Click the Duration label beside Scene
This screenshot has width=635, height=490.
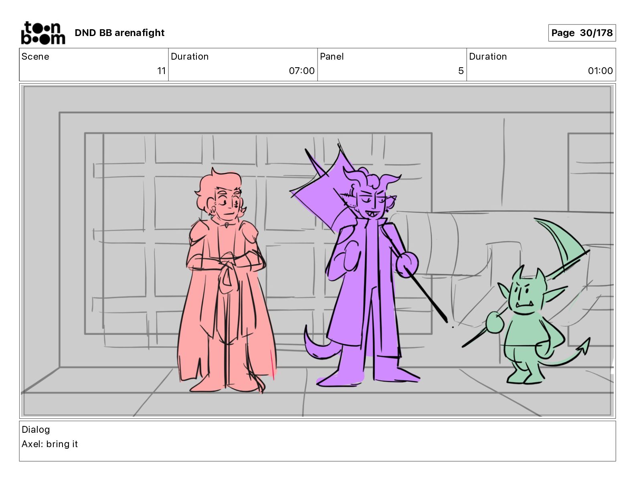tap(190, 56)
